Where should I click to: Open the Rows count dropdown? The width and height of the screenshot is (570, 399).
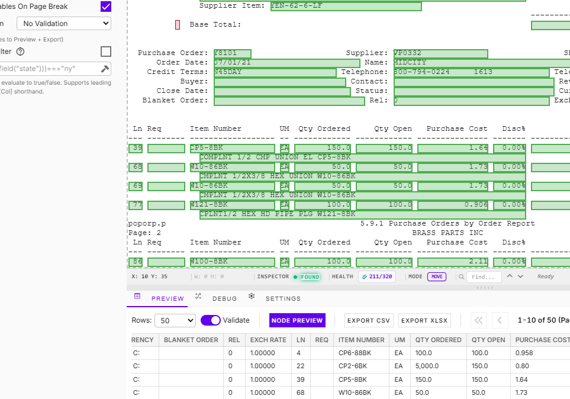(x=175, y=320)
